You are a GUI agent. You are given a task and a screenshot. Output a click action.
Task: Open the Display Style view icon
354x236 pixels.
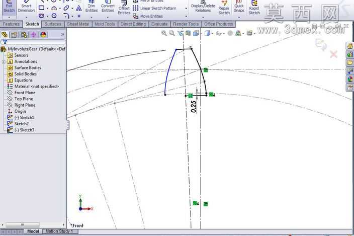(x=207, y=33)
